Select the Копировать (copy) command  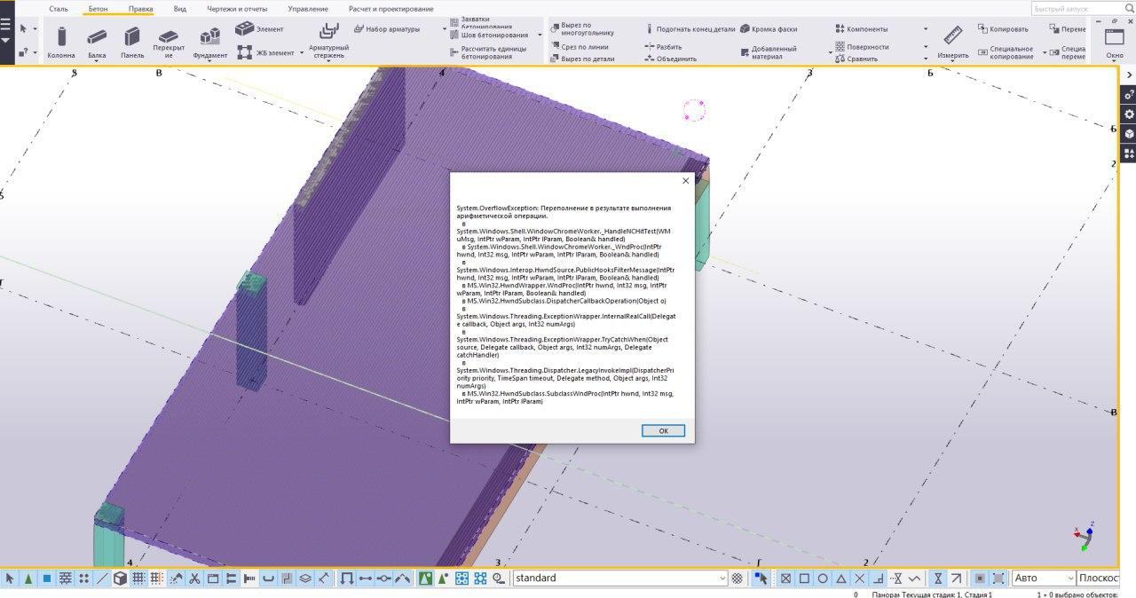click(x=1003, y=29)
